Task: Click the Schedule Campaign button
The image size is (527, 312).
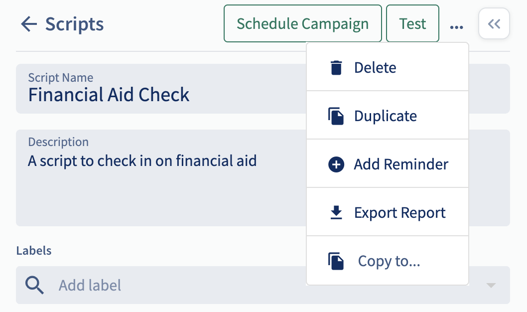Action: tap(303, 23)
